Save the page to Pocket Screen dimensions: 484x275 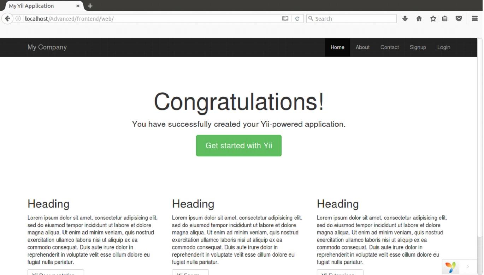(x=459, y=19)
